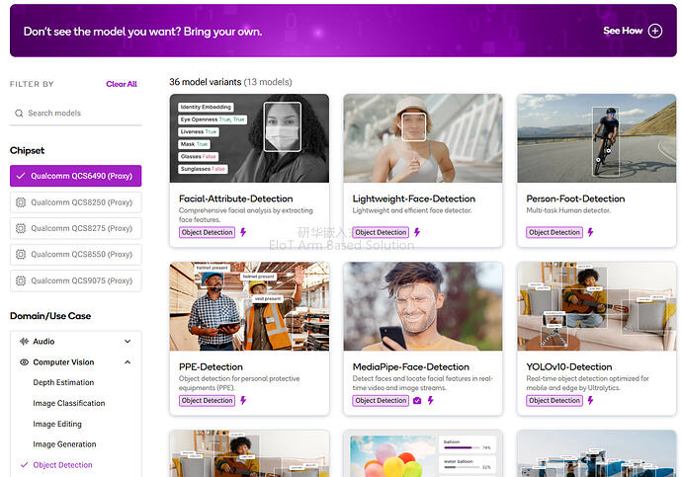This screenshot has width=682, height=477.
Task: Click Object Detection tag on YOLOv10-Detection
Action: [554, 401]
